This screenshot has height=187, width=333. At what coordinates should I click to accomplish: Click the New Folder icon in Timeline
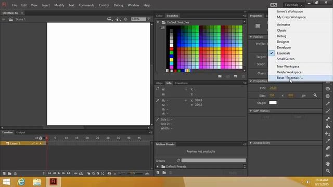coord(9,173)
